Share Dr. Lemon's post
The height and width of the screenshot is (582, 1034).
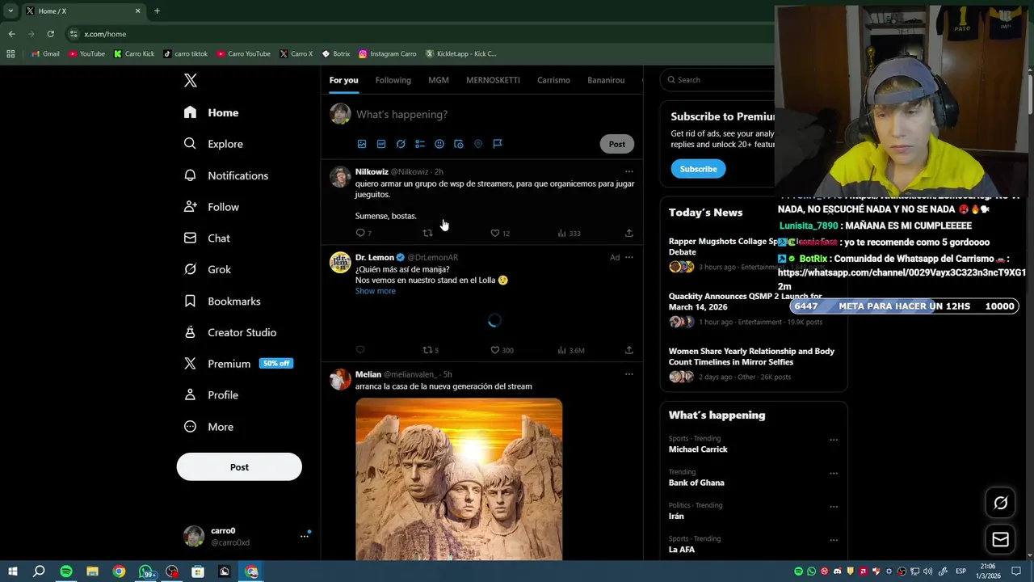[629, 350]
